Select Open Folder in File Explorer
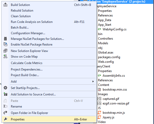 click(49, 113)
